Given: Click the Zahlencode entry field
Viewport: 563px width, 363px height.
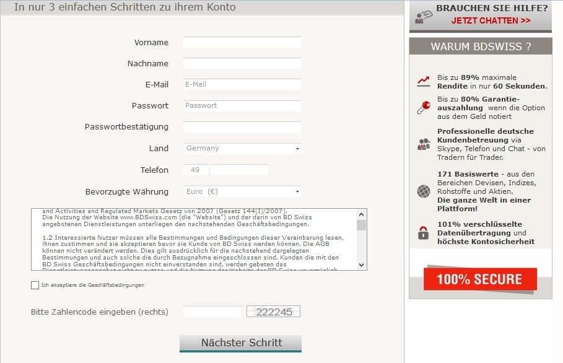Looking at the screenshot, I should [x=212, y=312].
